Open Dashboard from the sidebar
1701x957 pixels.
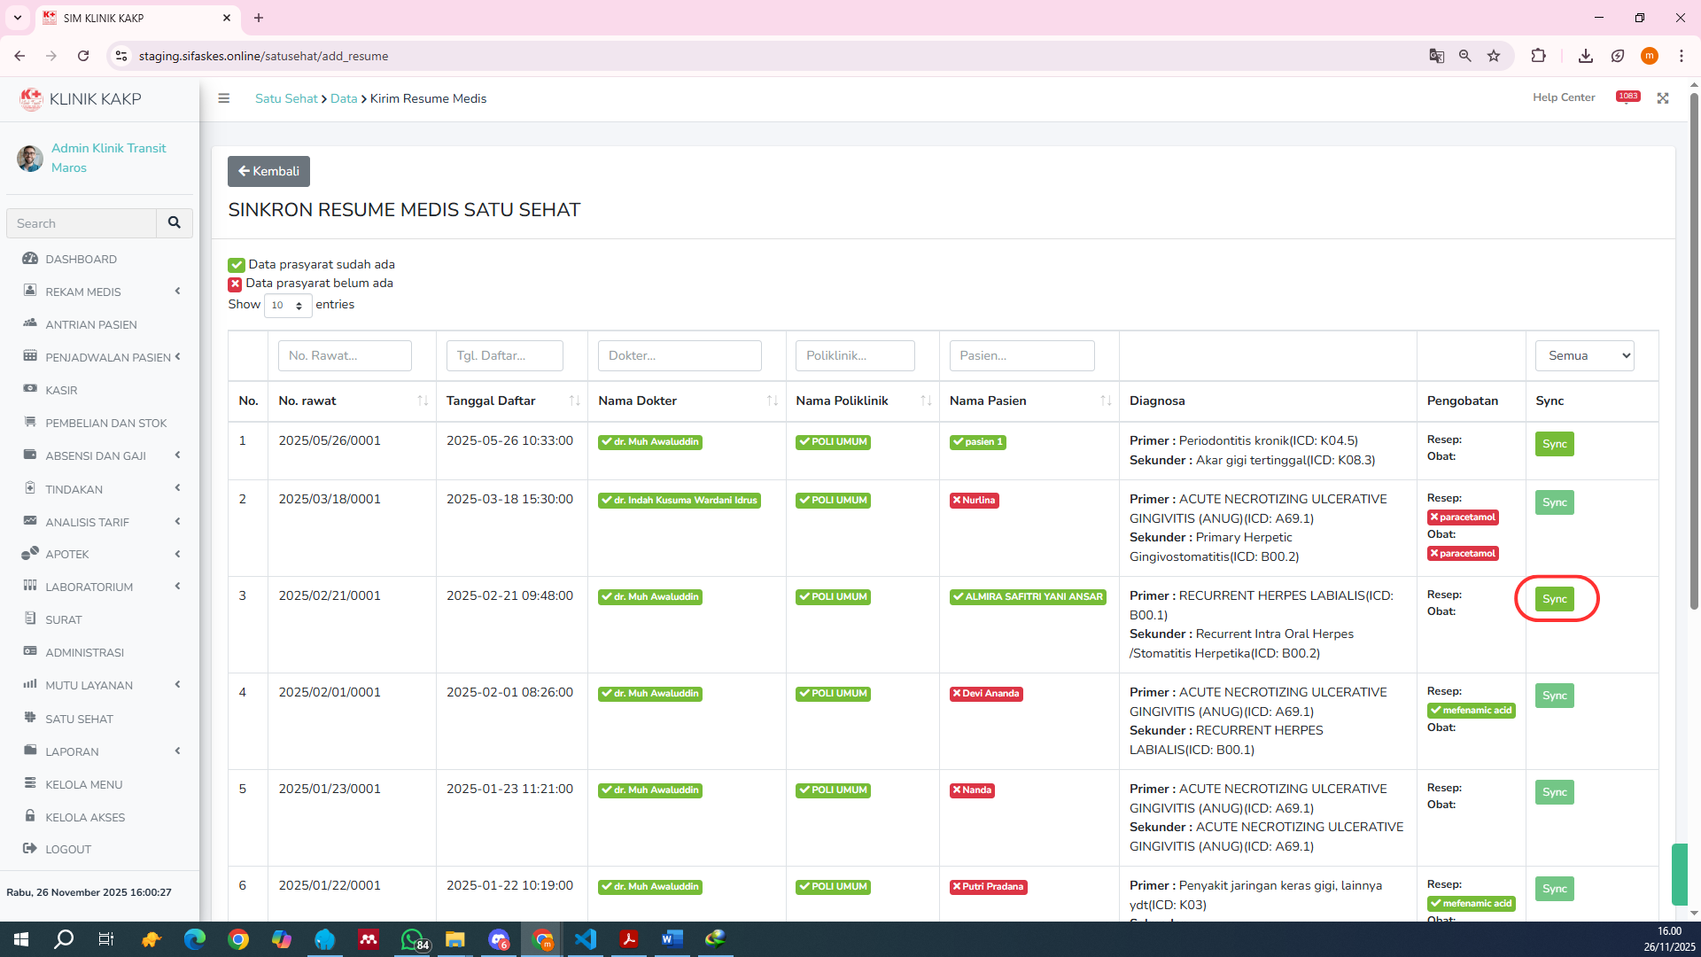[81, 259]
